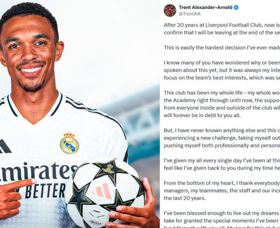Click the line "This is easily the hardest decision"
Screen dimensions: 280x228
222,48
